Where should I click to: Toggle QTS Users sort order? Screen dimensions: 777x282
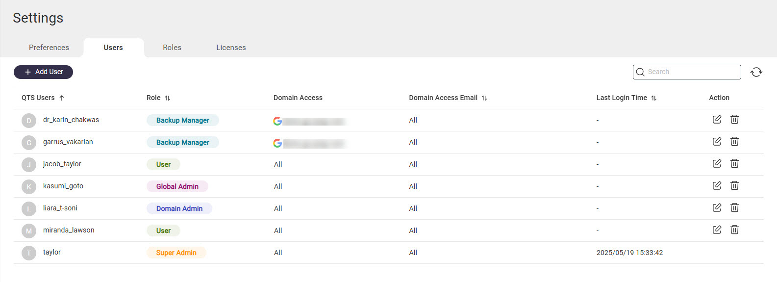pyautogui.click(x=62, y=98)
